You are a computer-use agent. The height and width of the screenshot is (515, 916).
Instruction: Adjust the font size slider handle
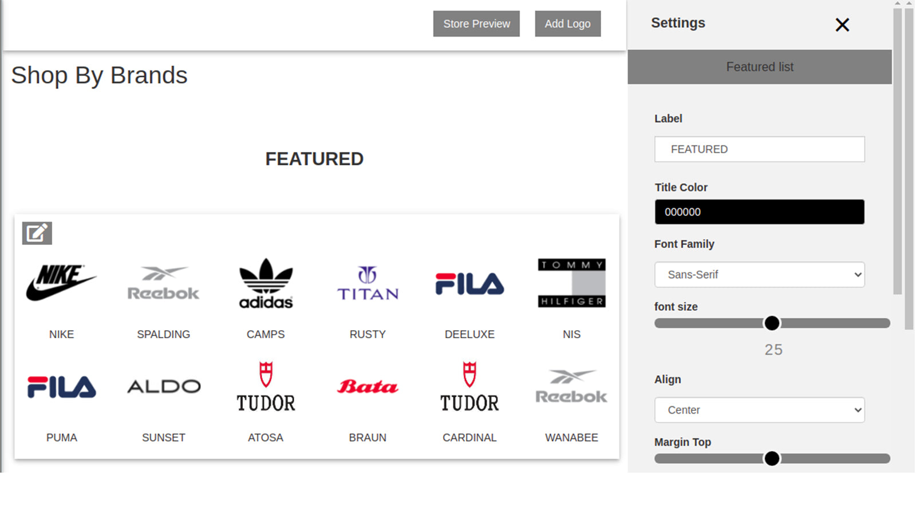pos(772,323)
